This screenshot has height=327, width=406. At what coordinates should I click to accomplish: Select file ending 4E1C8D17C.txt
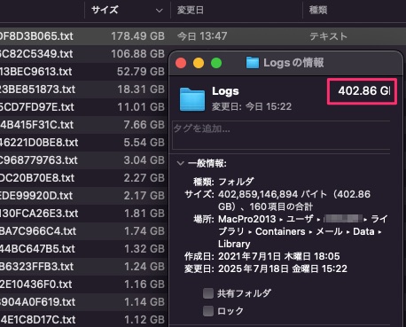[x=38, y=320]
